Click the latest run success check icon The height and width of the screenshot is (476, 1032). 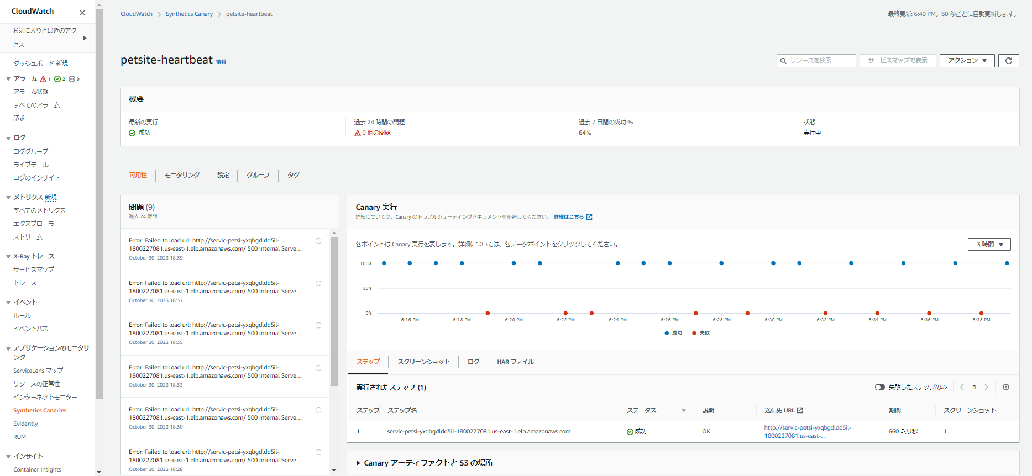(132, 133)
